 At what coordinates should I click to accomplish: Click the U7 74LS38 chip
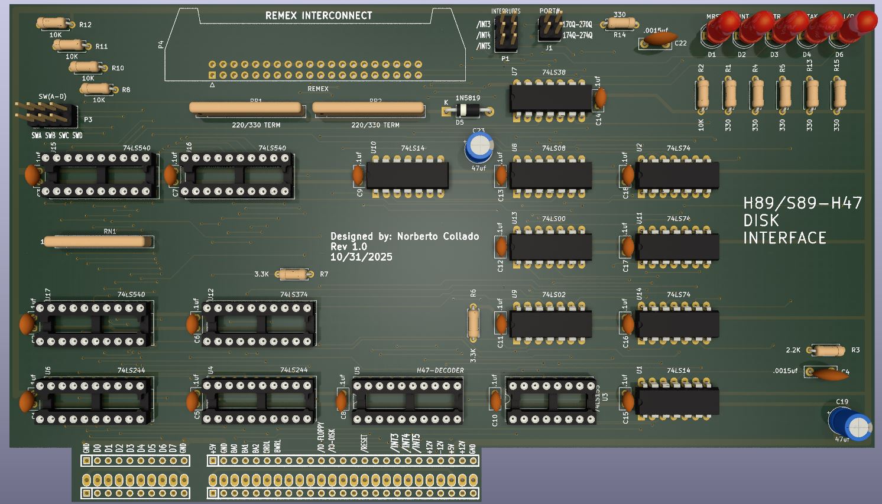click(x=551, y=97)
